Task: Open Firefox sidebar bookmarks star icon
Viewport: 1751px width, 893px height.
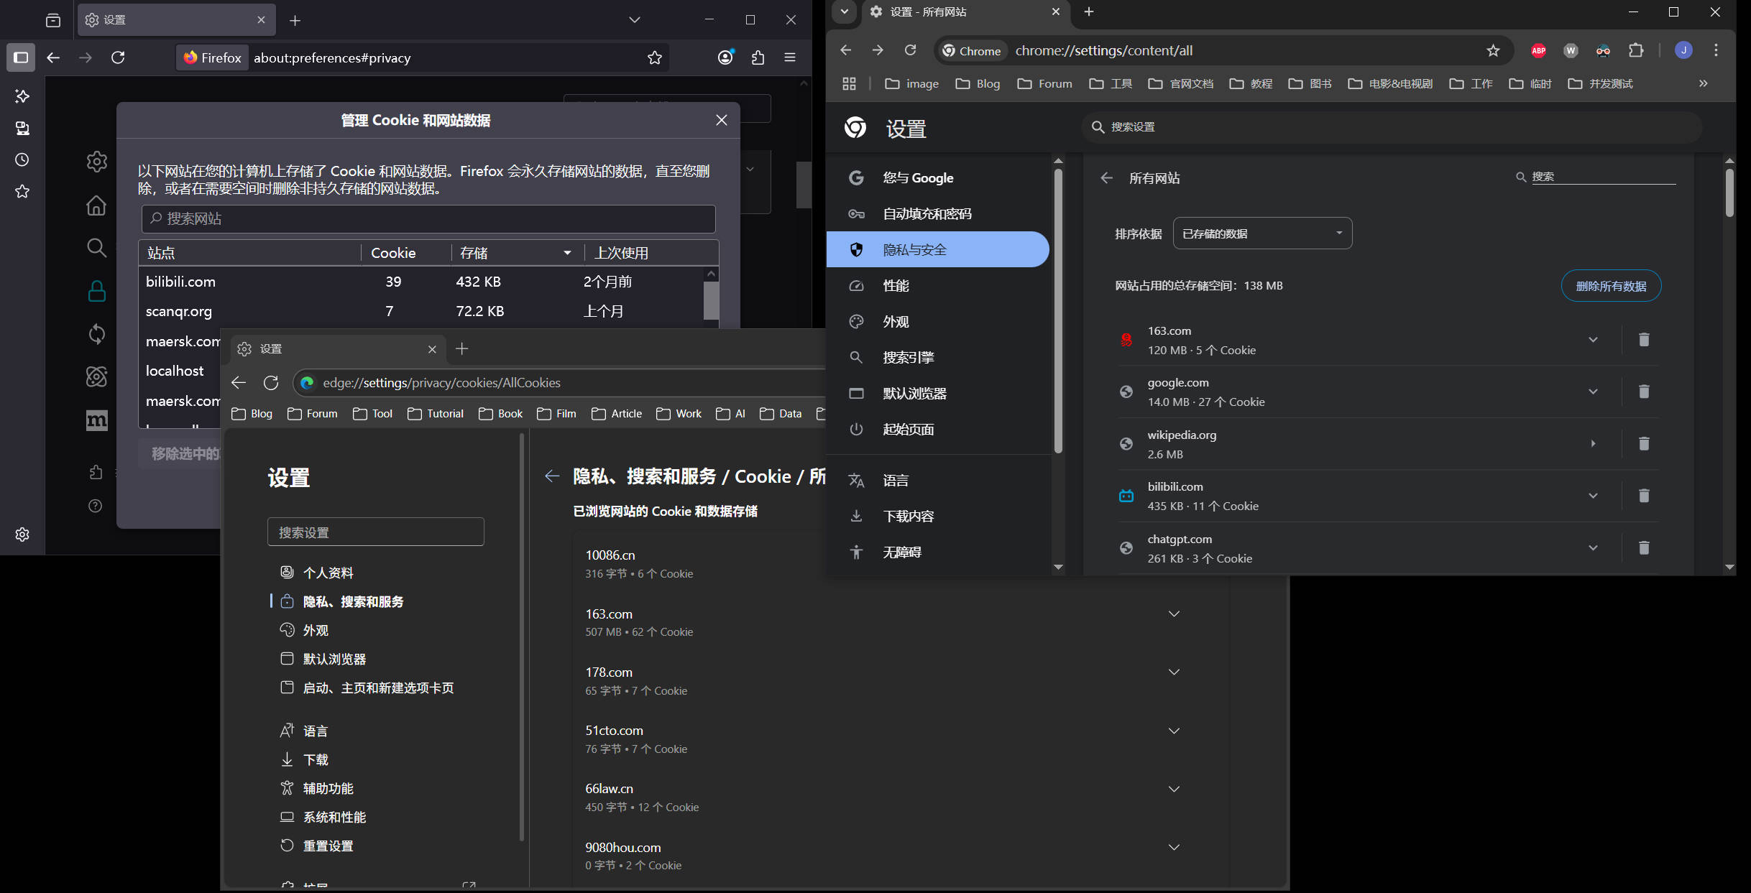Action: pyautogui.click(x=22, y=191)
